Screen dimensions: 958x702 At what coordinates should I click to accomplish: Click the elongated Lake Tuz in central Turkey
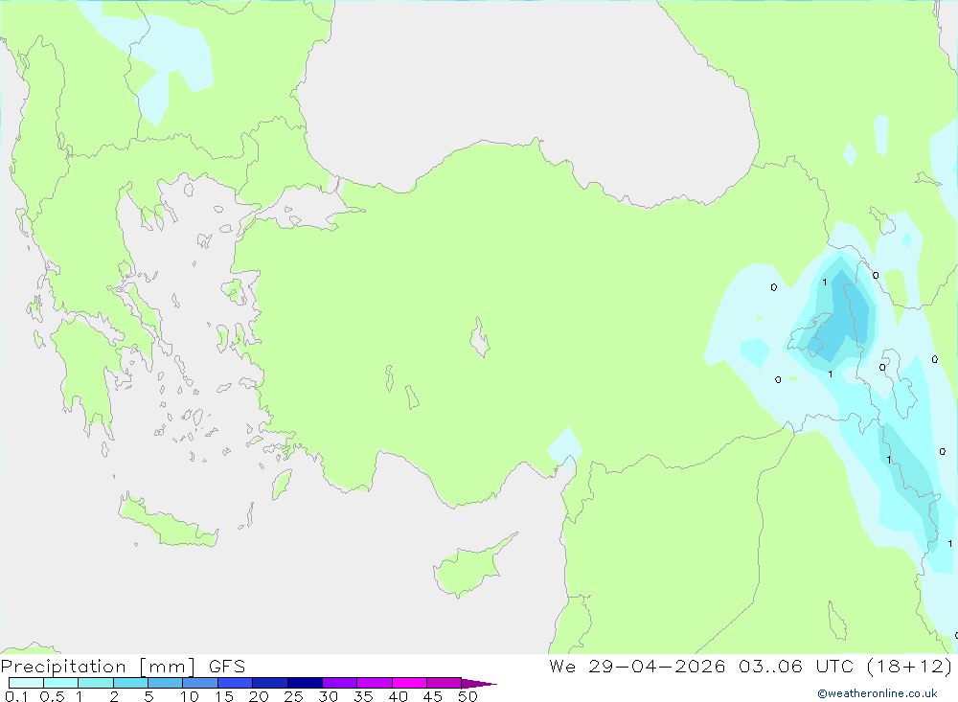click(480, 337)
